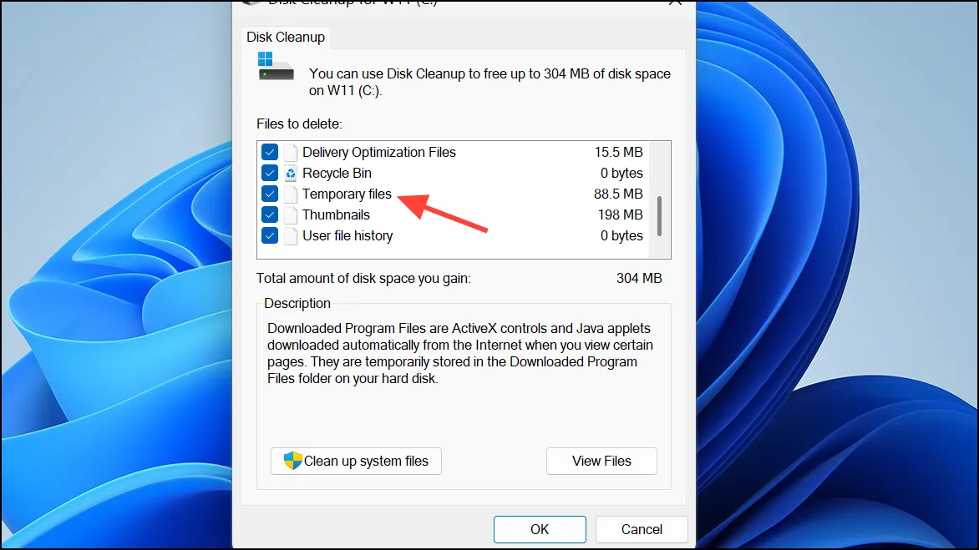Click the 88.5 MB size value
979x550 pixels.
click(x=618, y=194)
